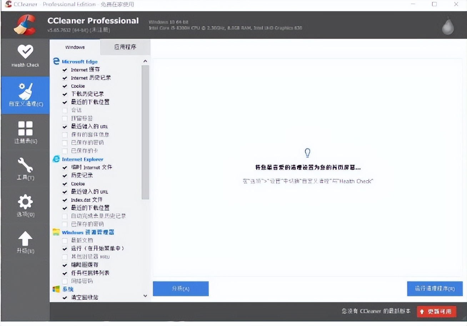Click the "CCleaner Professional" header title

coord(93,21)
